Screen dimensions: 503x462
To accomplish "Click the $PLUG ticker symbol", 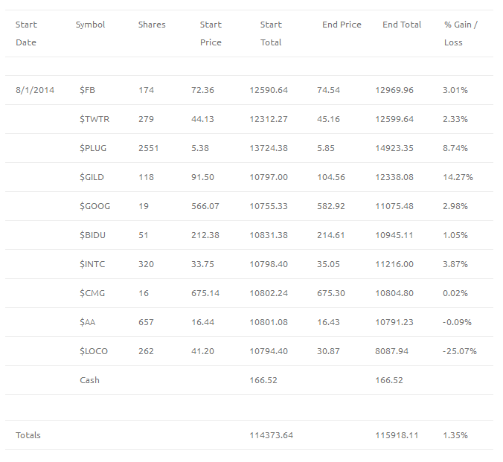I will 93,148.
